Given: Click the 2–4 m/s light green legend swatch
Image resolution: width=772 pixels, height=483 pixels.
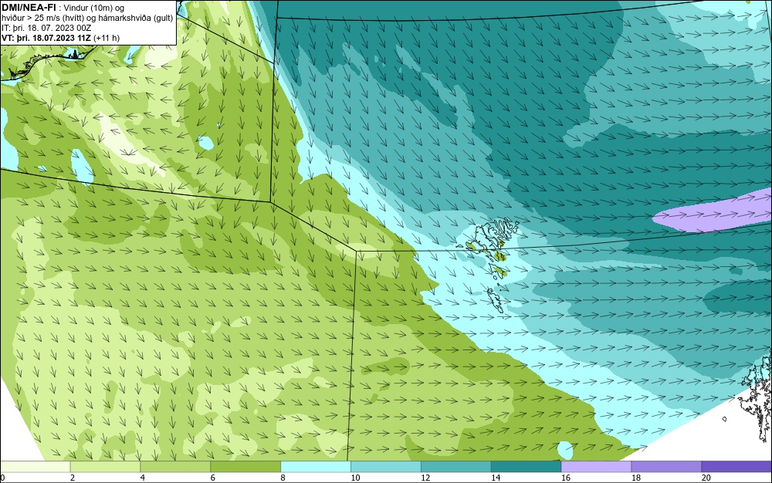Looking at the screenshot, I should (105, 467).
